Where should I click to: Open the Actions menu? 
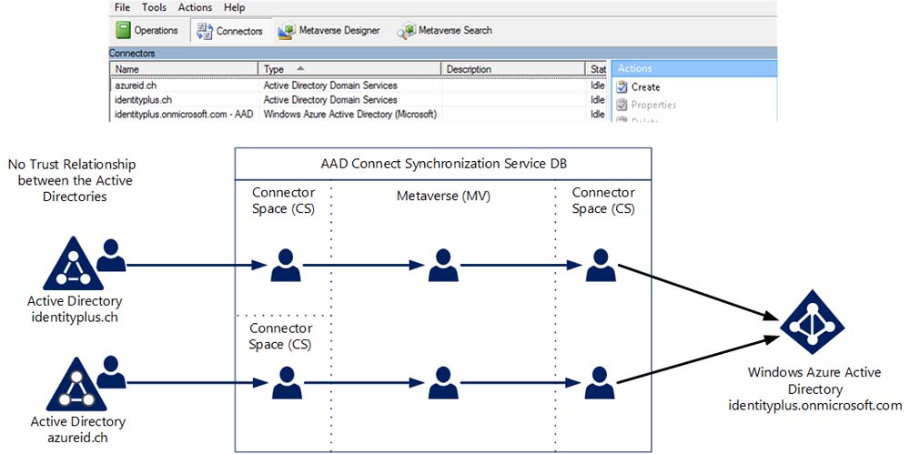(x=195, y=7)
